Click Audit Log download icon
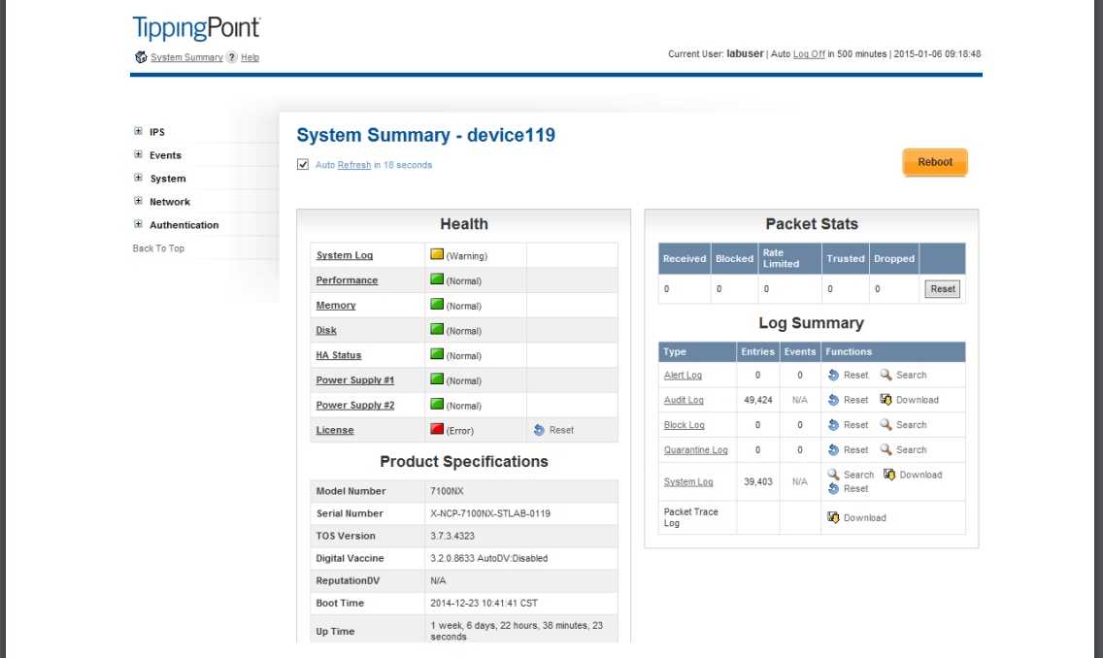 pyautogui.click(x=886, y=399)
